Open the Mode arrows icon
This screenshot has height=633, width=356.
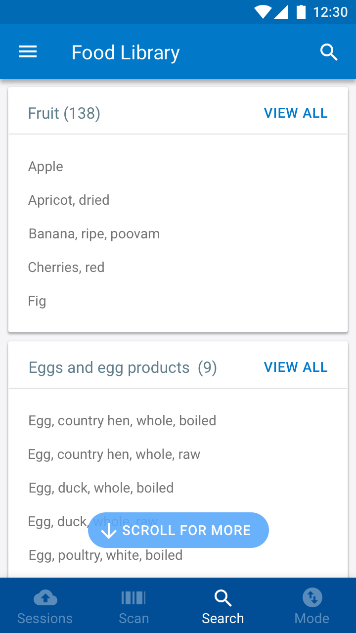pyautogui.click(x=312, y=598)
